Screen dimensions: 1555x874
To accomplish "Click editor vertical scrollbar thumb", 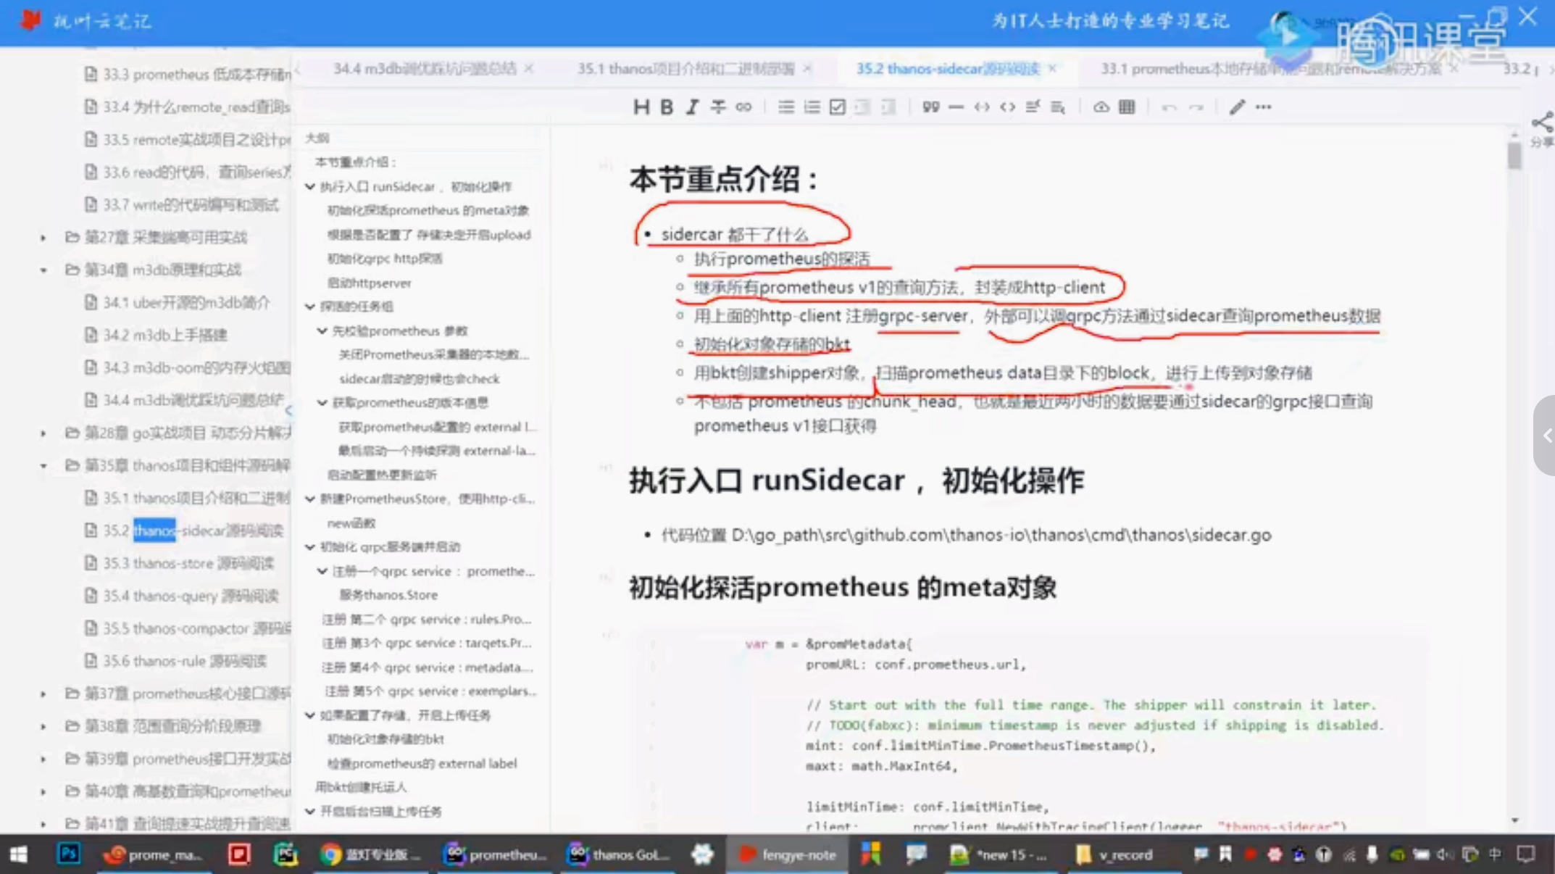I will tap(1514, 155).
